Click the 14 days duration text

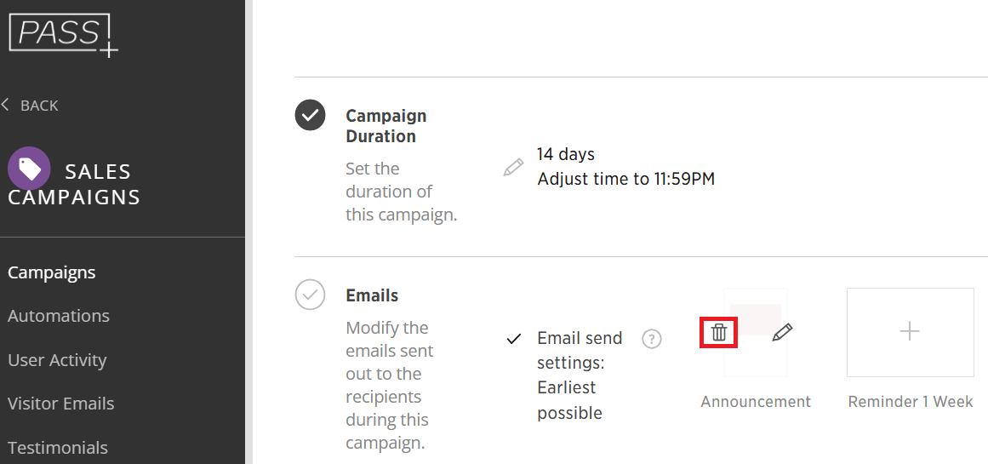(x=566, y=154)
